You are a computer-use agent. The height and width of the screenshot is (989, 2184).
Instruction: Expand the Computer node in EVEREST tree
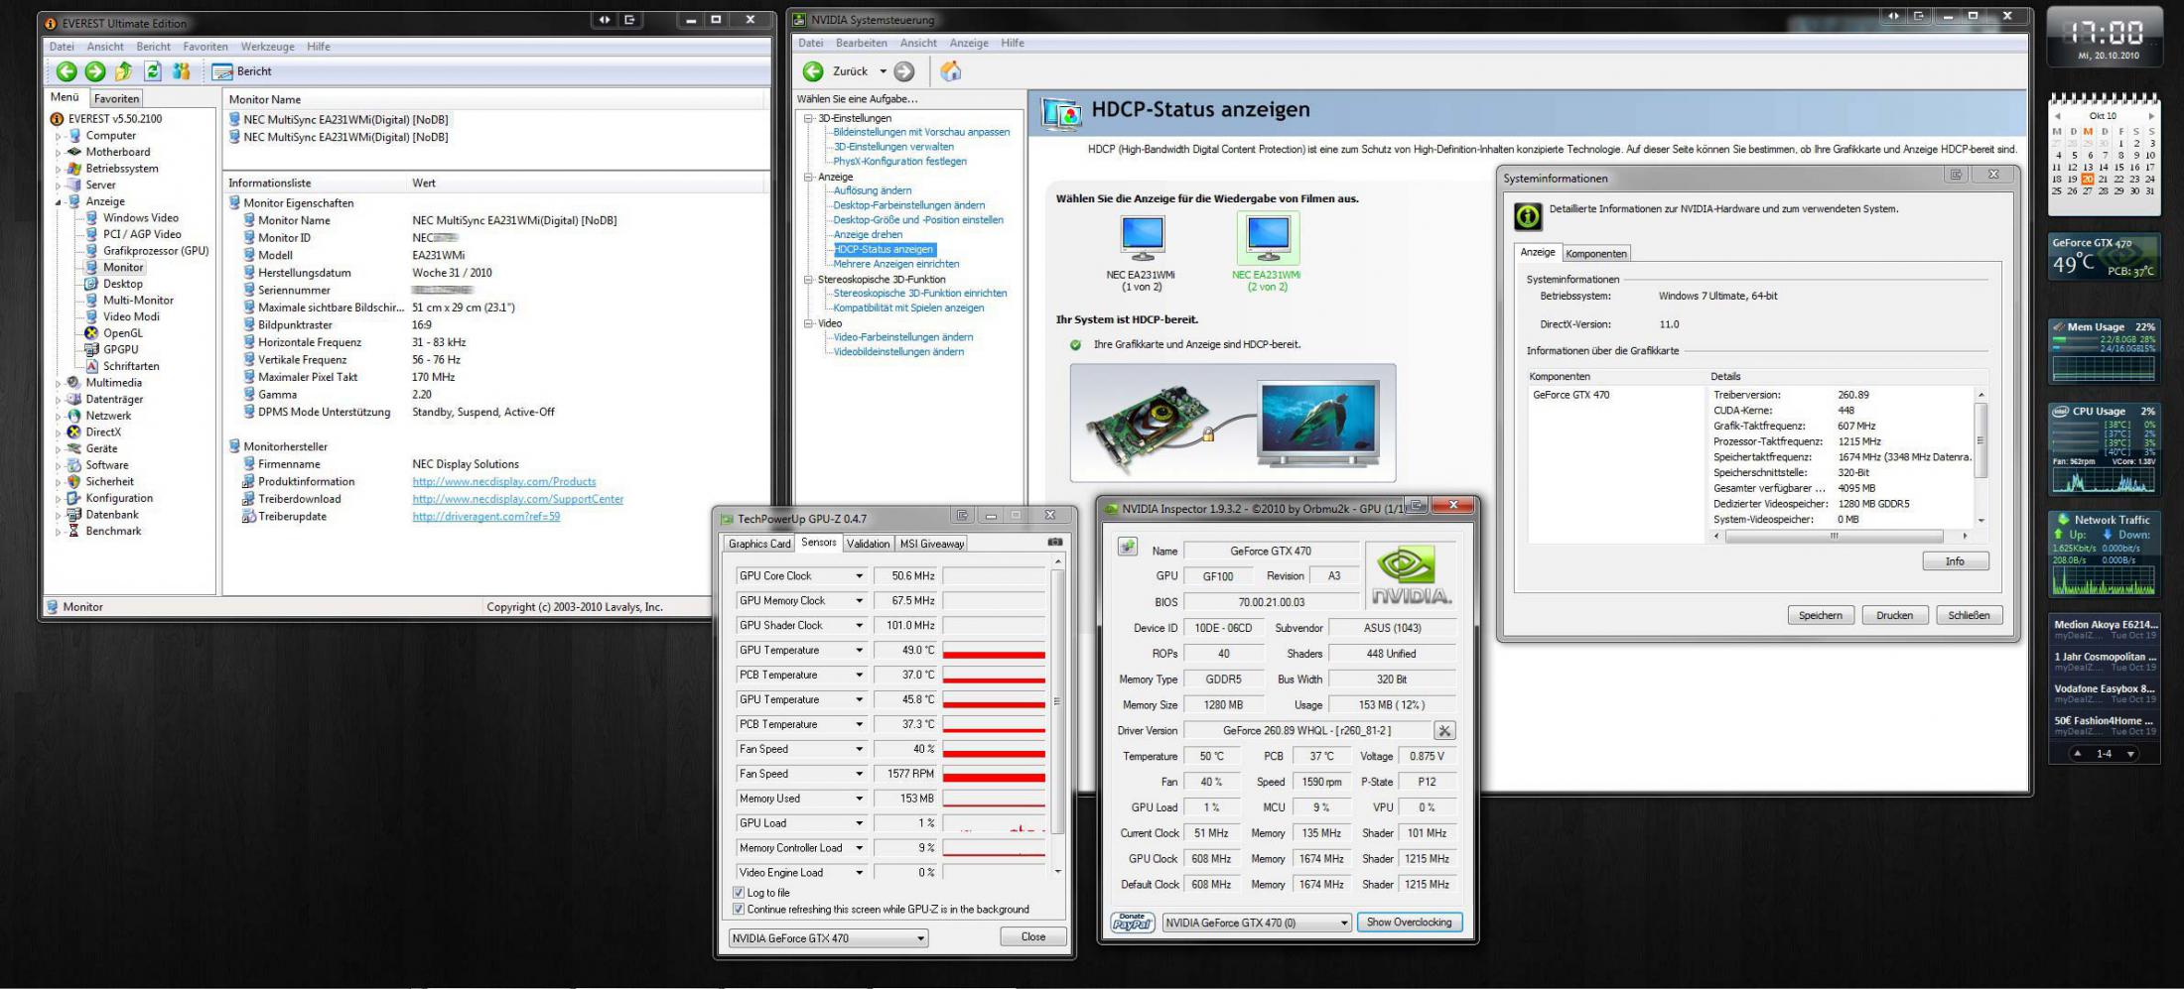pyautogui.click(x=59, y=136)
